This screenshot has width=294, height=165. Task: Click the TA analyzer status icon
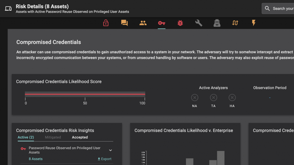tap(213, 98)
